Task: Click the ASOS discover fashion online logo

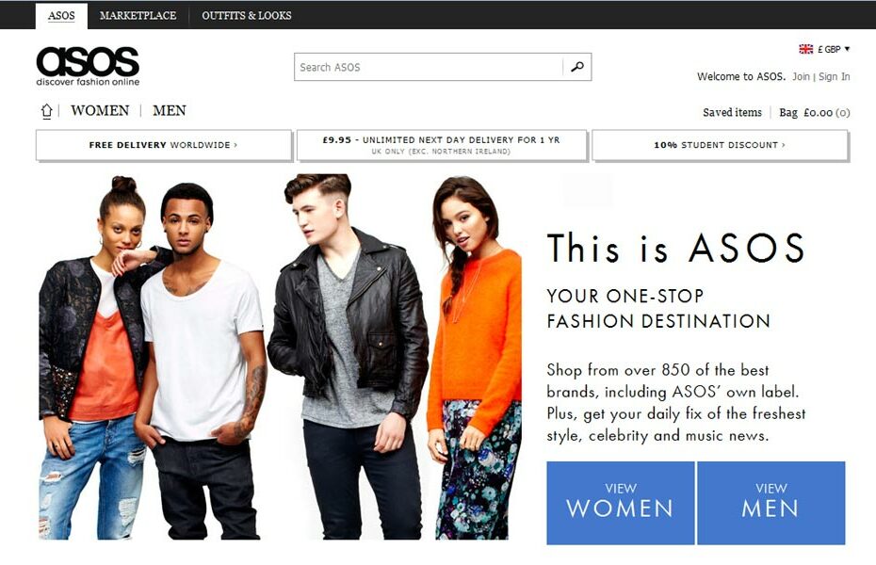Action: [88, 66]
